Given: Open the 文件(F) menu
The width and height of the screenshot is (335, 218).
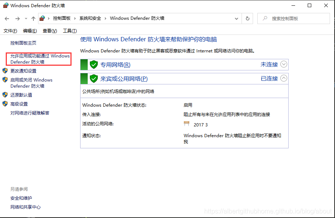Looking at the screenshot, I should click(10, 31).
